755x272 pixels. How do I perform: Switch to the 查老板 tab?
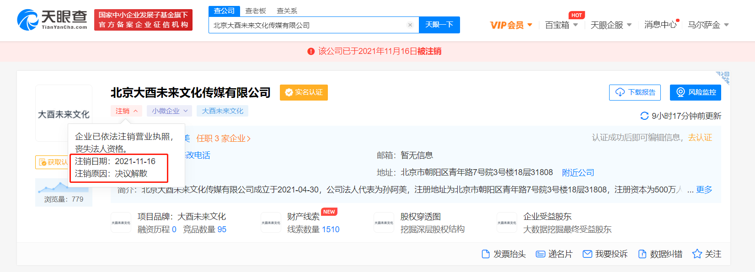tap(256, 11)
